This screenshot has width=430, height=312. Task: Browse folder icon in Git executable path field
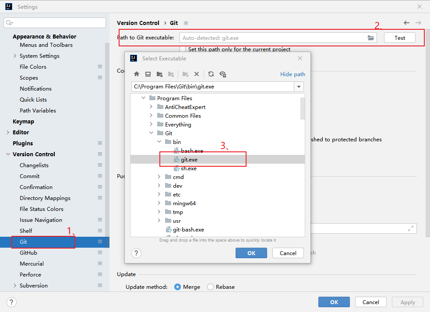click(371, 38)
